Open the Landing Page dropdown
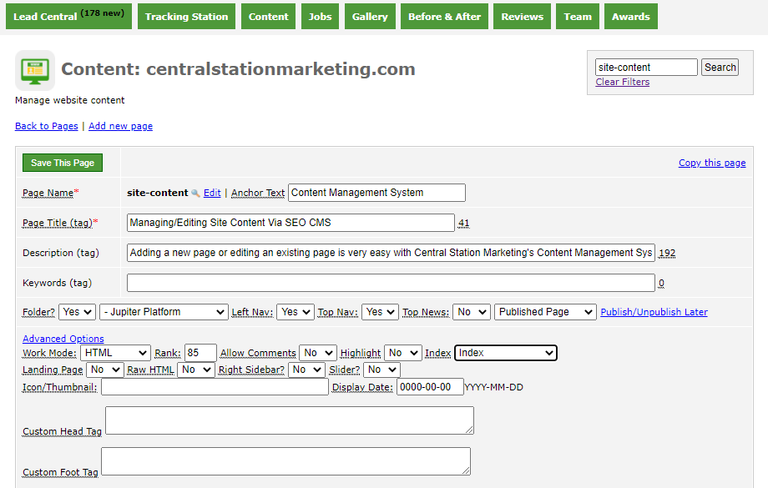The image size is (768, 488). (x=105, y=370)
